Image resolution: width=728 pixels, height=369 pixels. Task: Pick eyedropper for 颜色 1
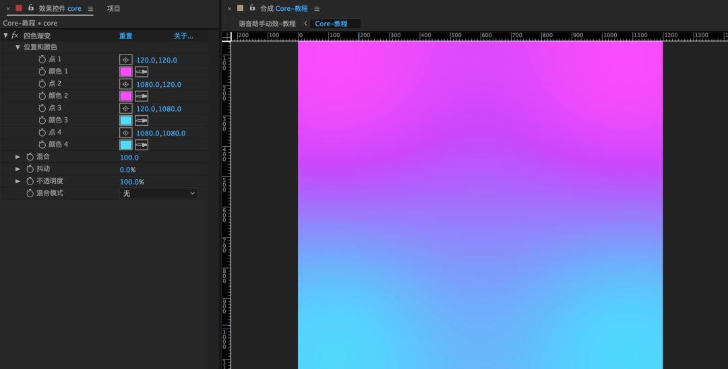click(x=142, y=72)
